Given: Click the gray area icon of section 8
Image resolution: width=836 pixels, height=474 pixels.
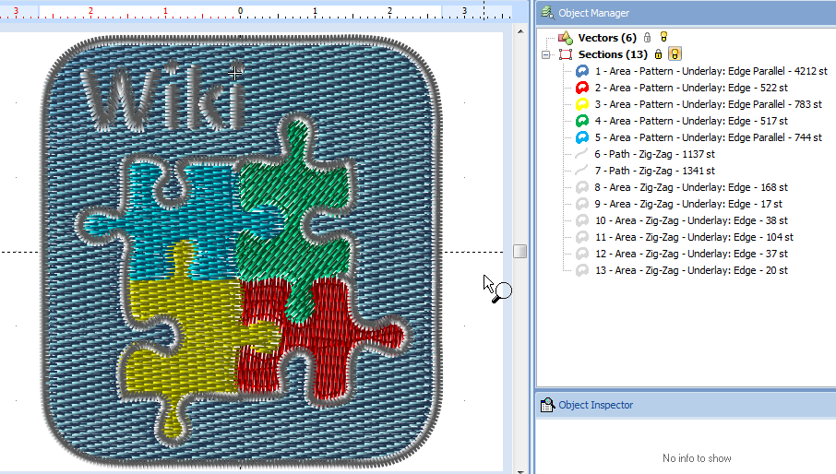Looking at the screenshot, I should click(582, 187).
